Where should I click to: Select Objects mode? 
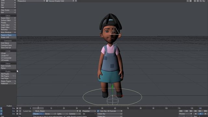tap(38, 114)
